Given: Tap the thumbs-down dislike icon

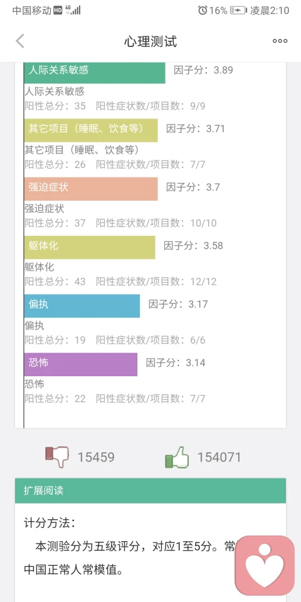Looking at the screenshot, I should (x=57, y=457).
